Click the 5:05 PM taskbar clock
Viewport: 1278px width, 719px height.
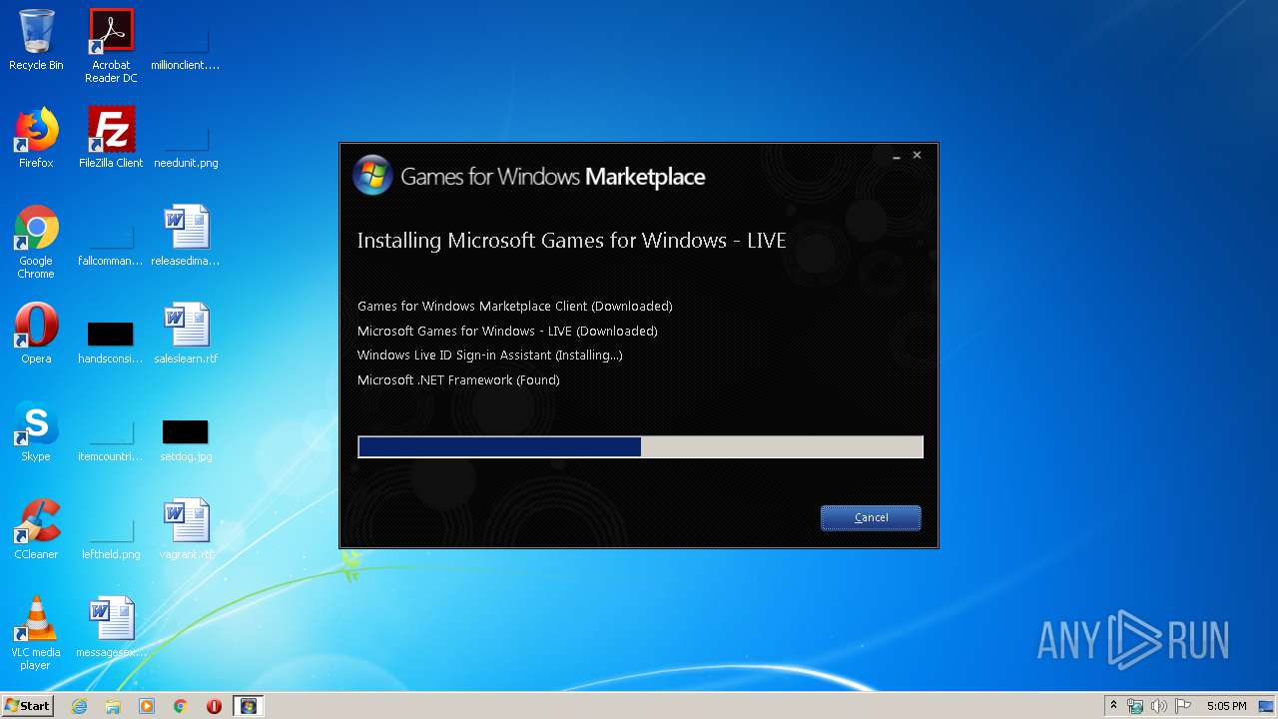click(1226, 706)
